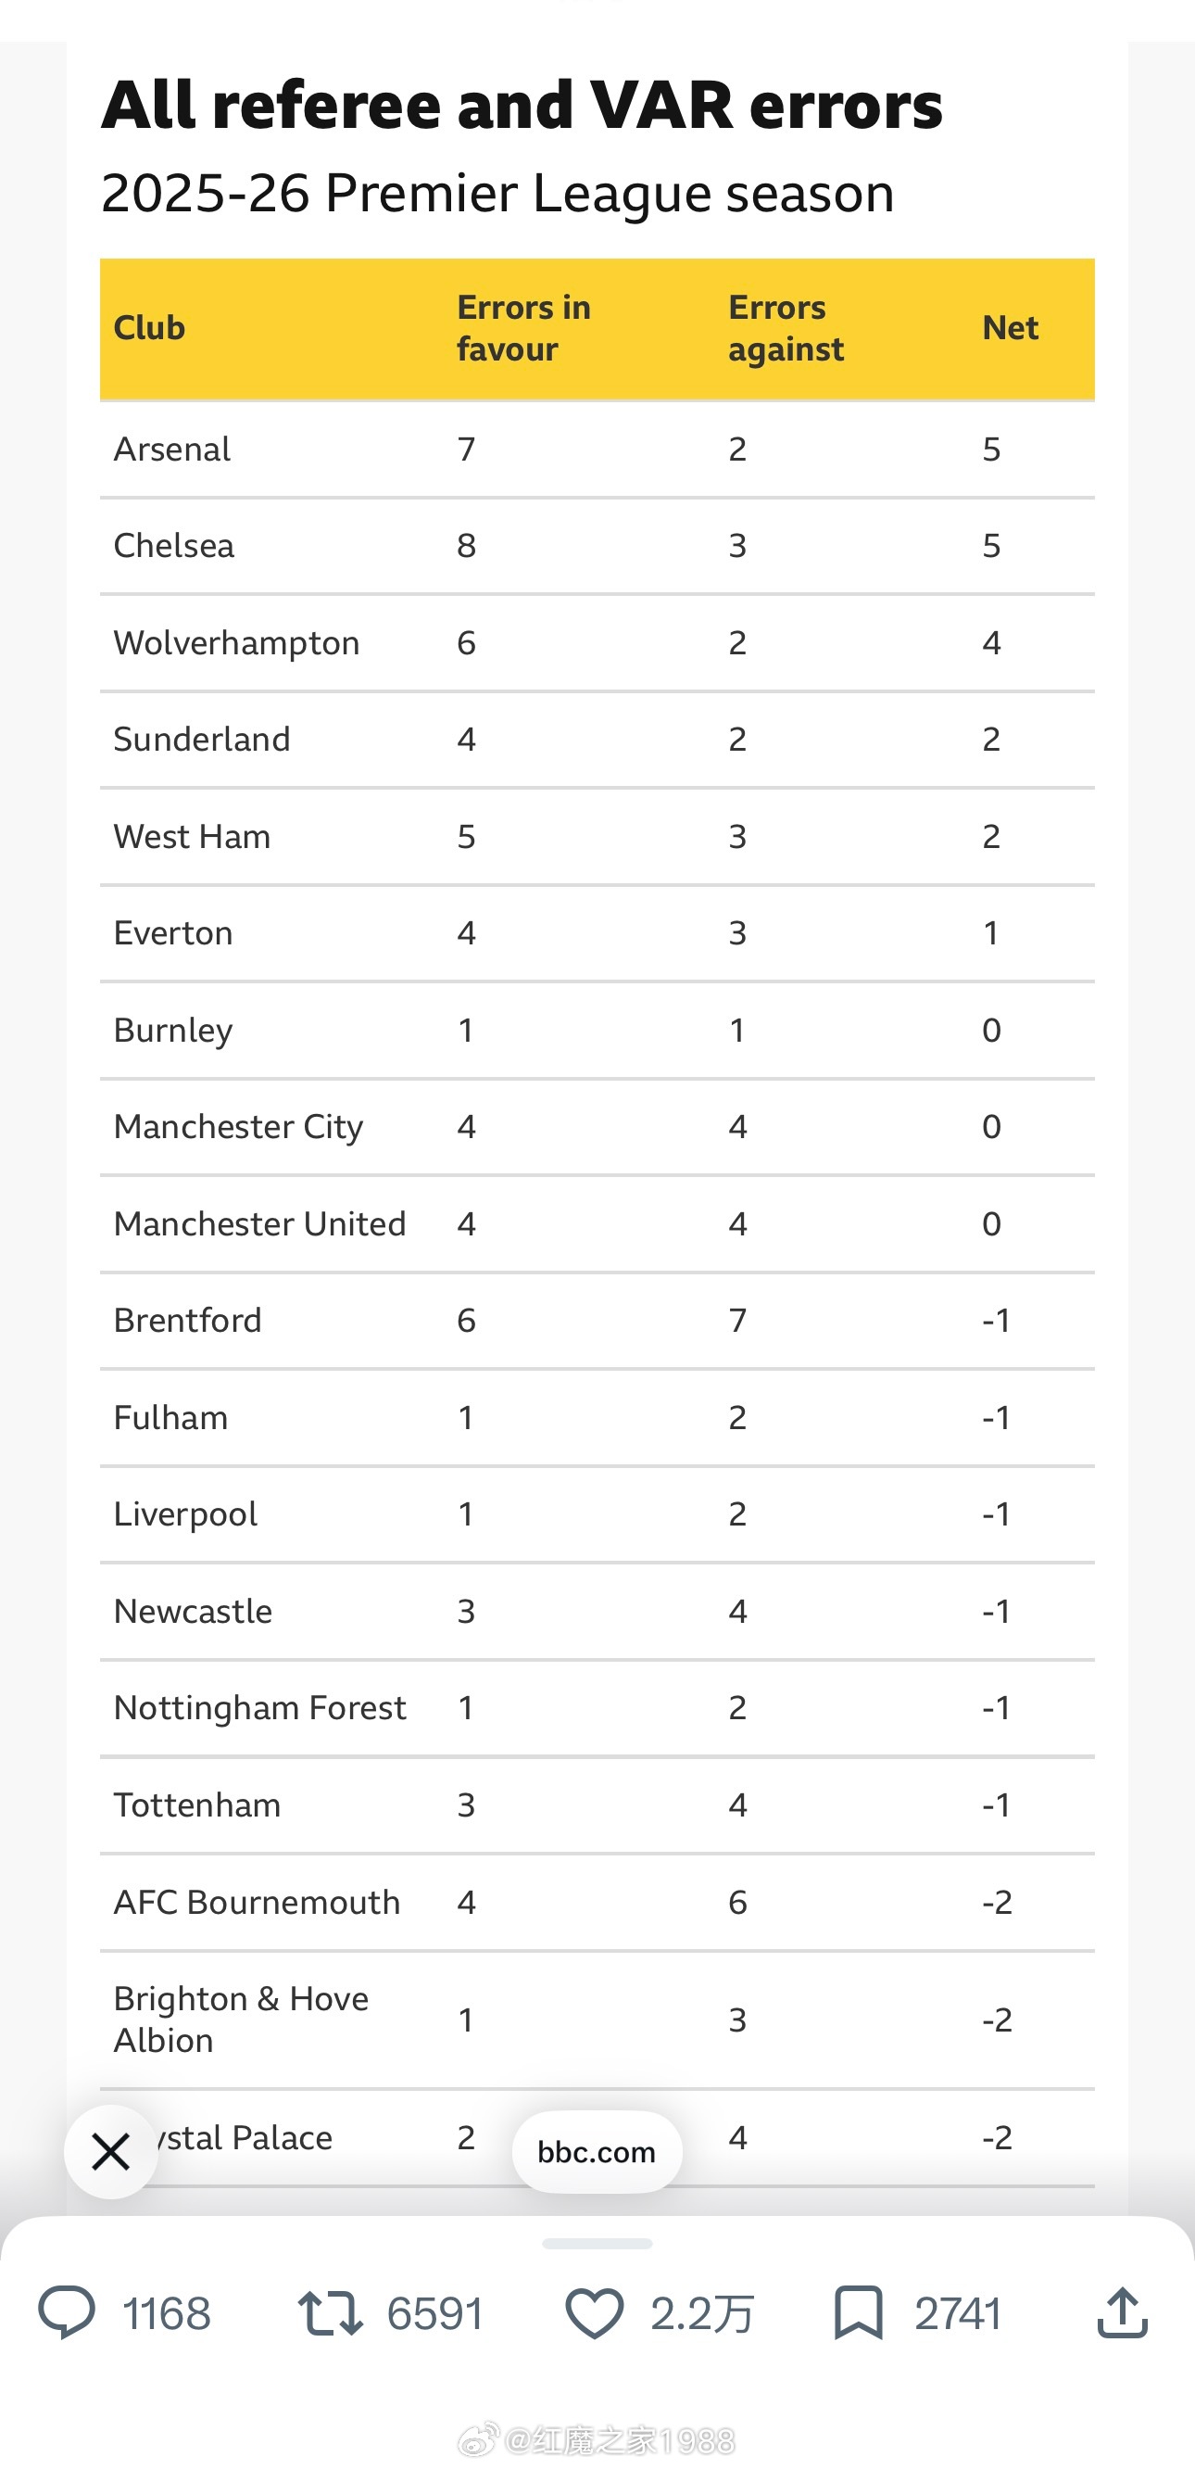Viewport: 1195px width, 2469px height.
Task: Tap the Arsenal table row
Action: point(597,449)
